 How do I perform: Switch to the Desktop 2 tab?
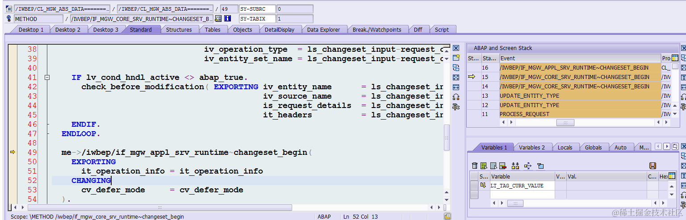click(x=68, y=29)
